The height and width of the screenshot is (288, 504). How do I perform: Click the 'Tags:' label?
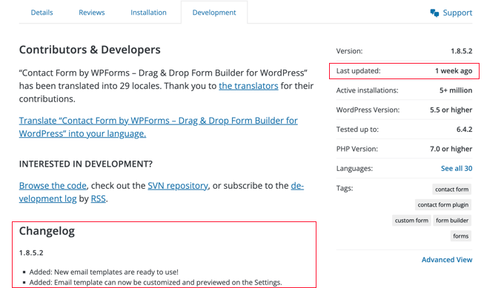pyautogui.click(x=345, y=188)
